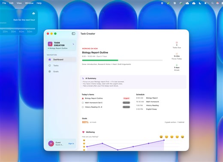
Task: Click the rain cloud icon in weather widget
Action: tap(33, 13)
